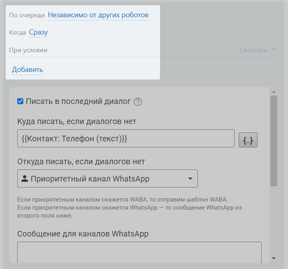Image resolution: width=288 pixels, height=269 pixels.
Task: Click the dropdown caret of channel selector
Action: point(190,179)
